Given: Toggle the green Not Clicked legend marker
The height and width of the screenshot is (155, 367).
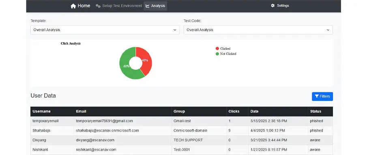Looking at the screenshot, I should (217, 54).
